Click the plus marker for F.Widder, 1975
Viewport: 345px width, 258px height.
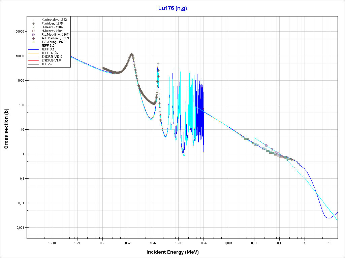point(34,24)
